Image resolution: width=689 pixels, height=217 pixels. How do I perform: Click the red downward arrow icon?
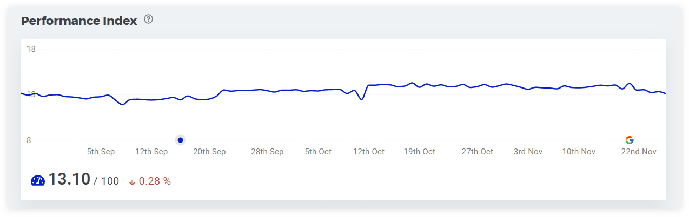click(x=132, y=182)
